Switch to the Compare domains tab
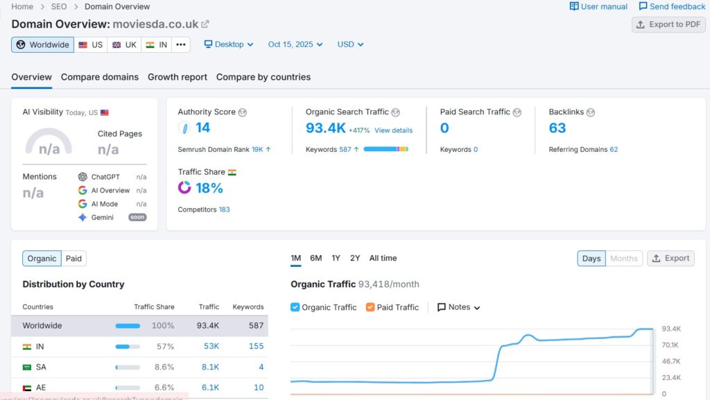This screenshot has height=400, width=710. (100, 77)
